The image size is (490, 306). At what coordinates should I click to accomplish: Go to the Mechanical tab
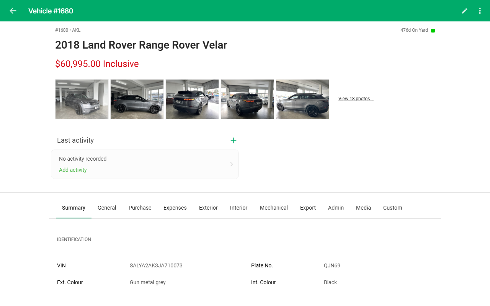(274, 208)
